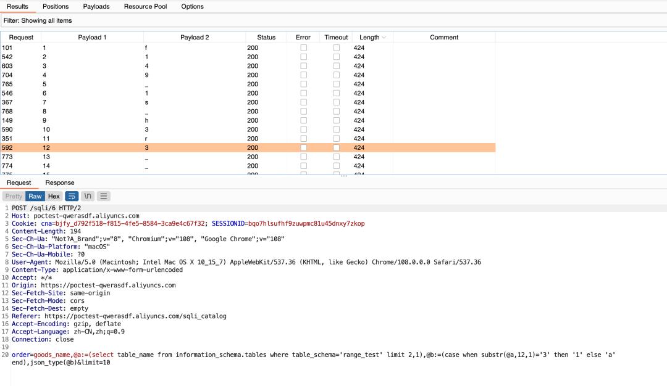The image size is (667, 386).
Task: Toggle Error checkbox for request 101
Action: pyautogui.click(x=303, y=47)
